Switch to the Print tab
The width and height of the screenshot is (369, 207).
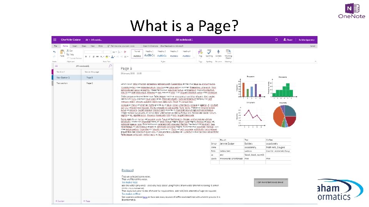(x=100, y=46)
